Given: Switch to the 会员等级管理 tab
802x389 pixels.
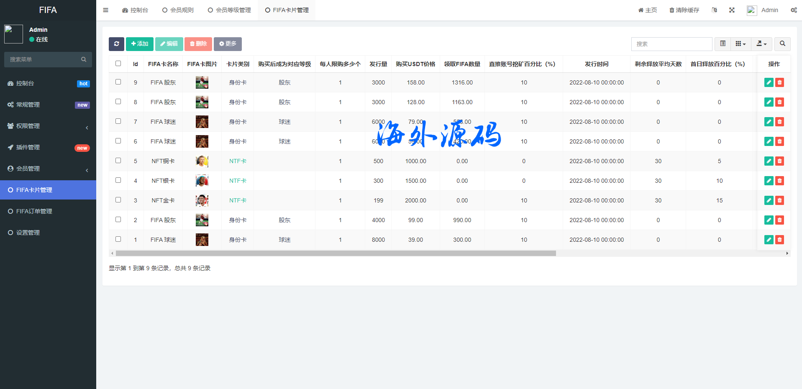Looking at the screenshot, I should [230, 10].
